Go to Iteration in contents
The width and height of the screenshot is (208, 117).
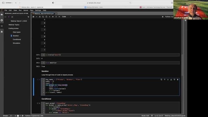[16, 36]
